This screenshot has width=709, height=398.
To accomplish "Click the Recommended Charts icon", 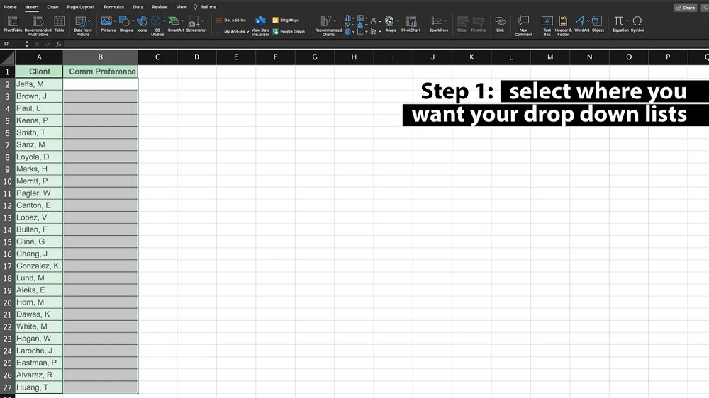I will (328, 23).
